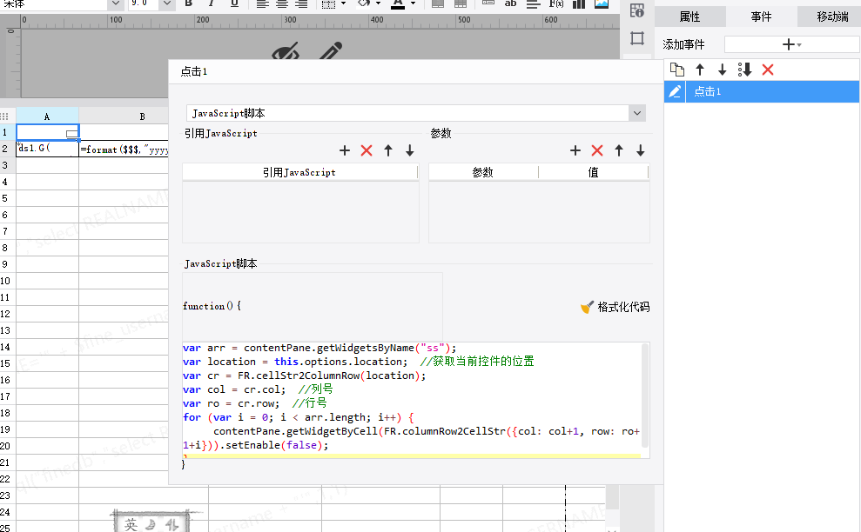This screenshot has height=532, width=861.
Task: Click the hidden eye-slash icon
Action: coord(286,52)
